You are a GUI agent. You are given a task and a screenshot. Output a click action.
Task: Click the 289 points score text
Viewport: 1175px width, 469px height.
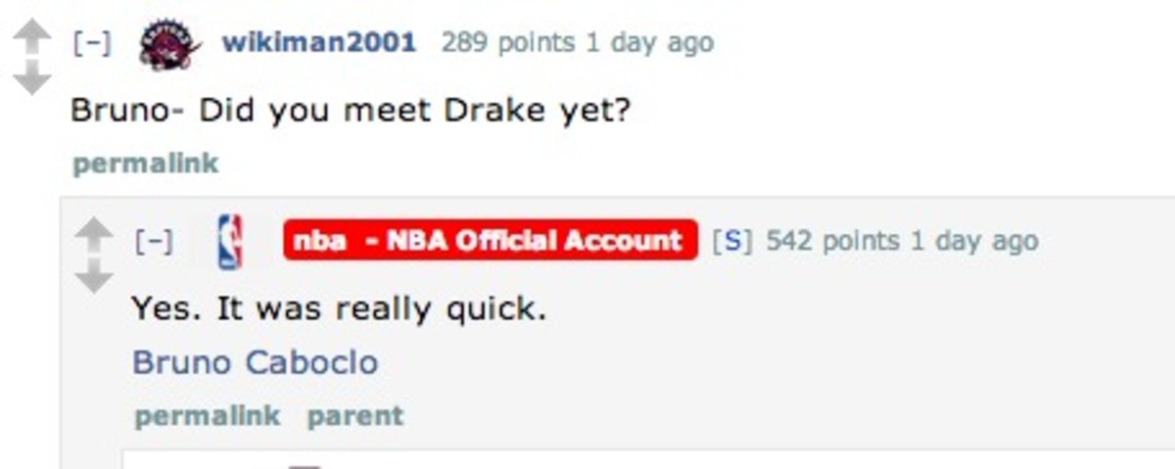507,42
